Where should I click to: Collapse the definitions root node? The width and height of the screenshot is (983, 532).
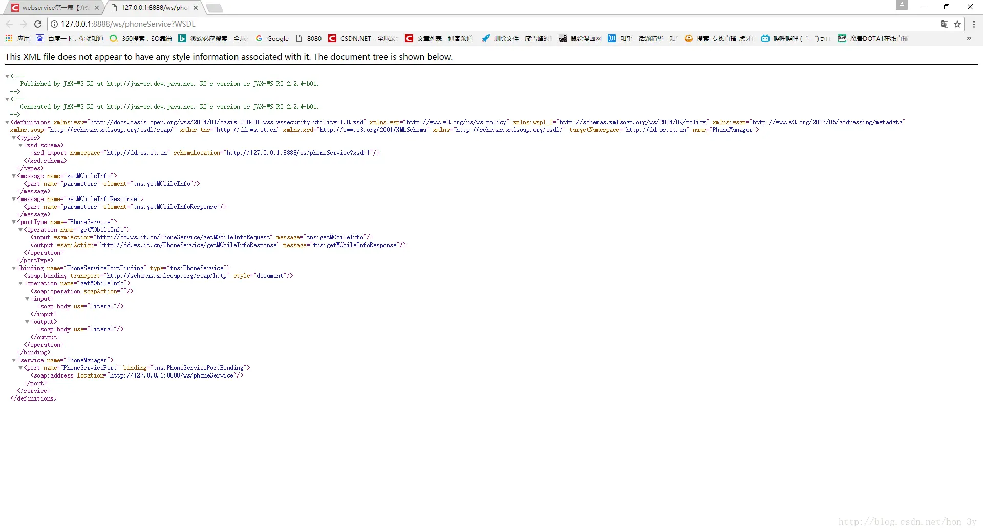(7, 122)
